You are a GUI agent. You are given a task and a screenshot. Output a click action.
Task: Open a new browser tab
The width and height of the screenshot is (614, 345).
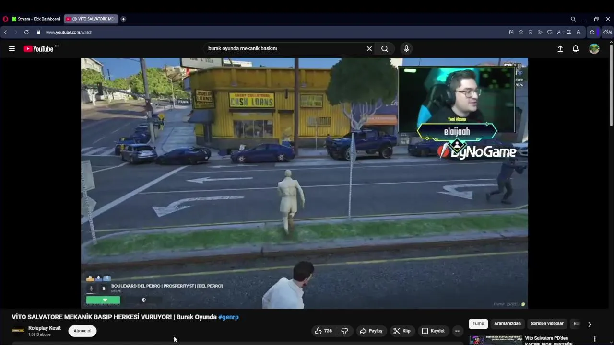point(123,19)
